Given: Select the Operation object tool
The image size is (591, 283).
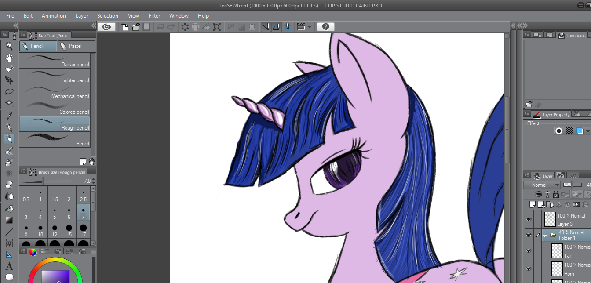Looking at the screenshot, I should coord(9,69).
